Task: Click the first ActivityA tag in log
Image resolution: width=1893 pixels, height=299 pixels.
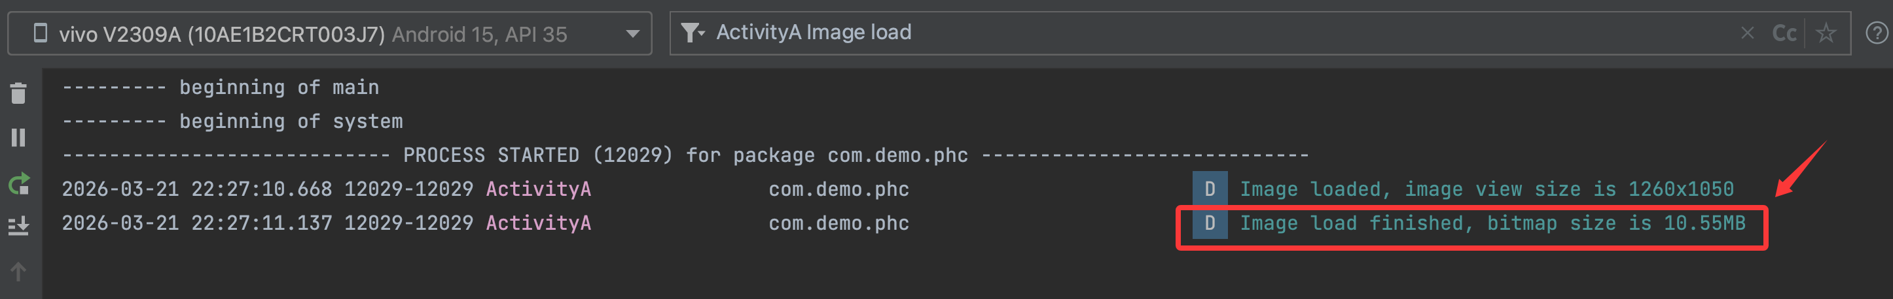Action: (x=538, y=189)
